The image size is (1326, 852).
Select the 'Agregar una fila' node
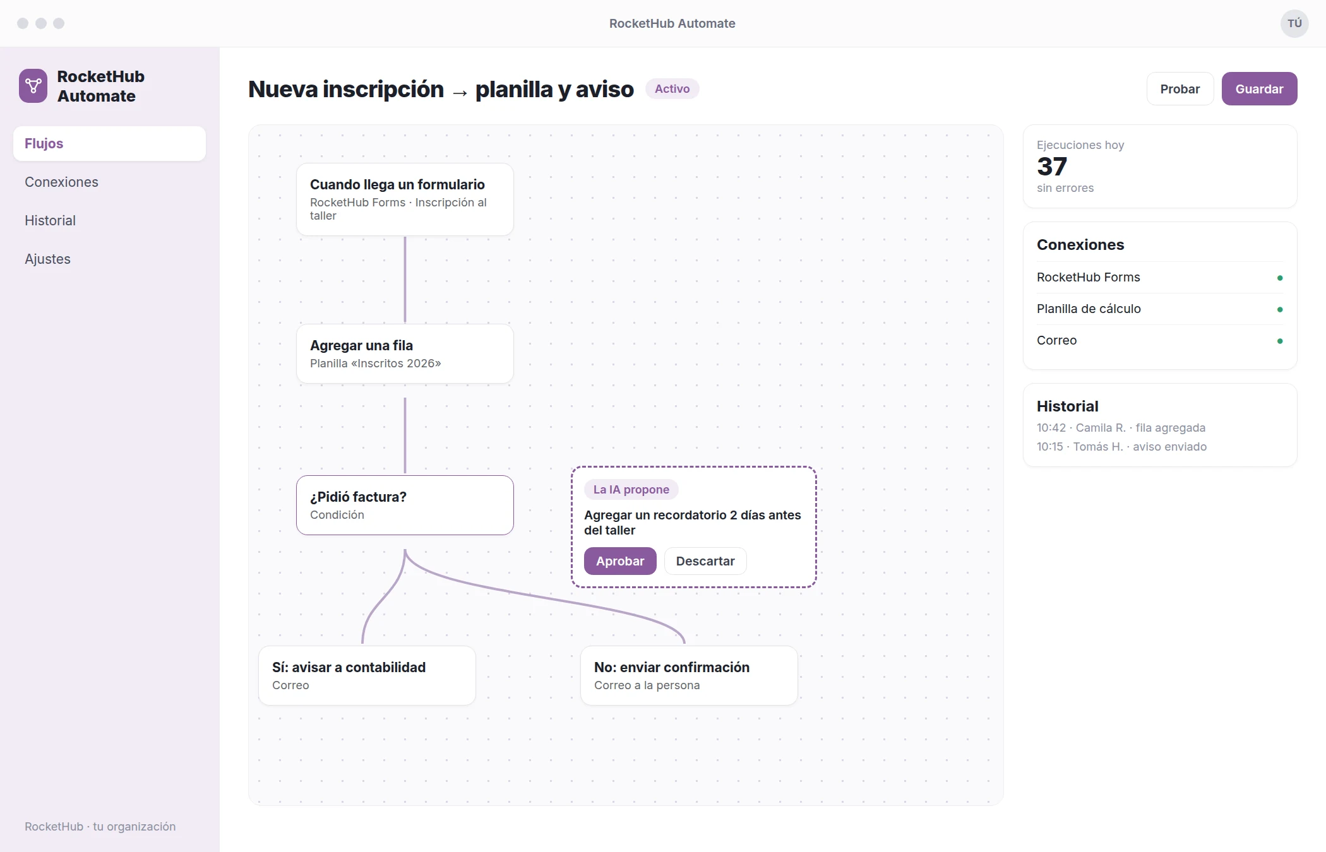[x=405, y=353]
